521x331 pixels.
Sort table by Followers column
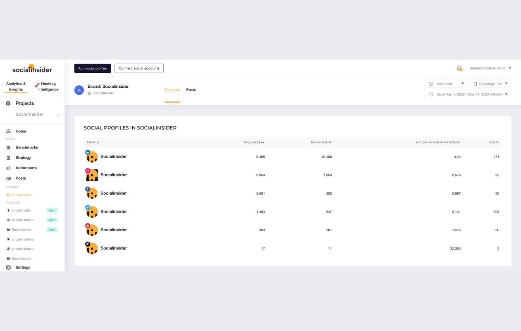click(x=254, y=142)
